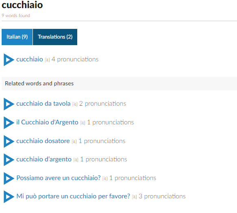Image resolution: width=237 pixels, height=213 pixels.
Task: Open Mi può portare un cucchiaio per favore?
Action: tap(73, 196)
